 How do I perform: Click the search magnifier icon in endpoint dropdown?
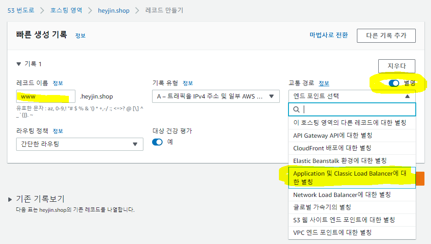pyautogui.click(x=296, y=109)
